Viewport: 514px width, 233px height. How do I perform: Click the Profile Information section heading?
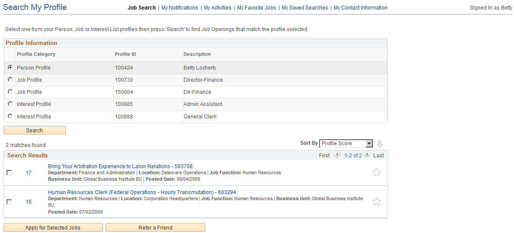pyautogui.click(x=31, y=43)
